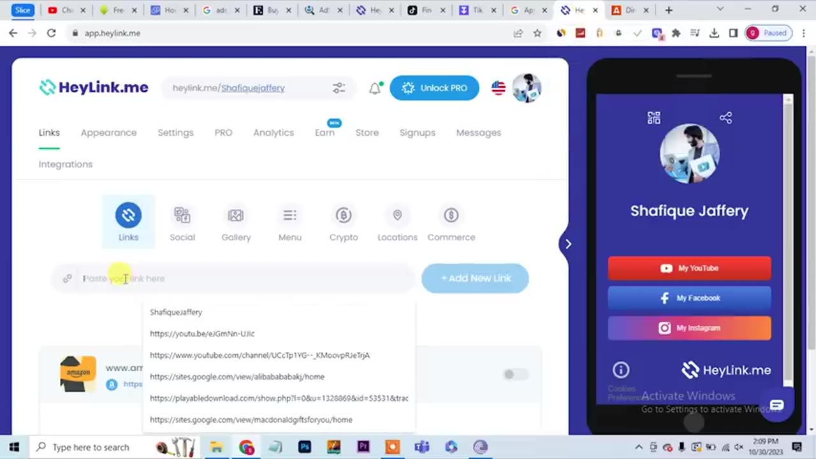Reload the browser page
This screenshot has height=459, width=816.
(52, 33)
